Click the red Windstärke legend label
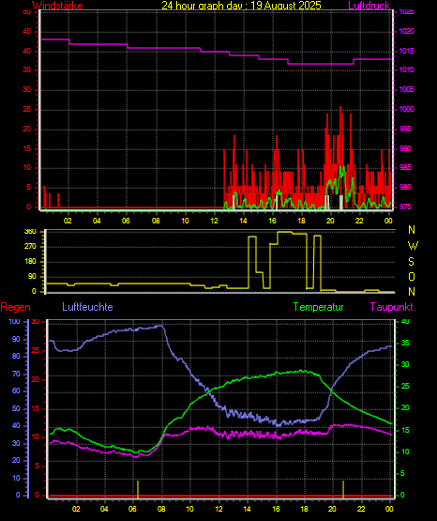The image size is (437, 521). [x=57, y=6]
